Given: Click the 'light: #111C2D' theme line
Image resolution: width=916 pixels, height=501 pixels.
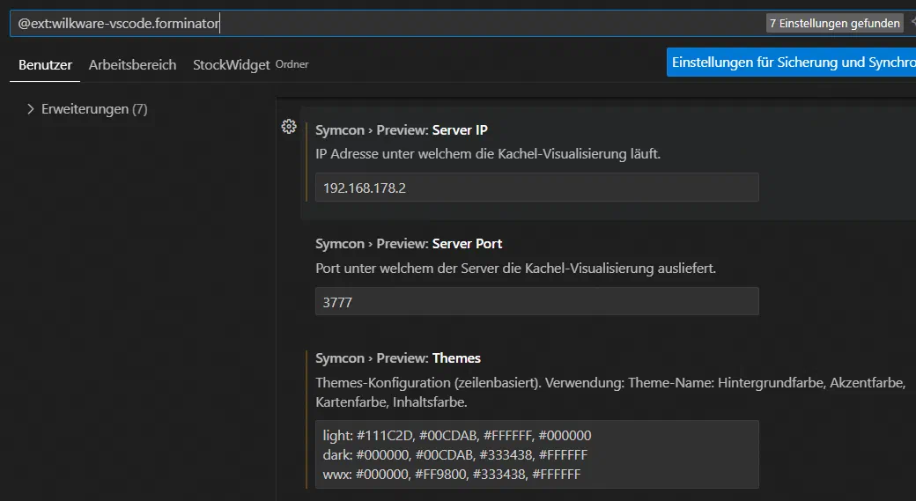Looking at the screenshot, I should pos(457,436).
